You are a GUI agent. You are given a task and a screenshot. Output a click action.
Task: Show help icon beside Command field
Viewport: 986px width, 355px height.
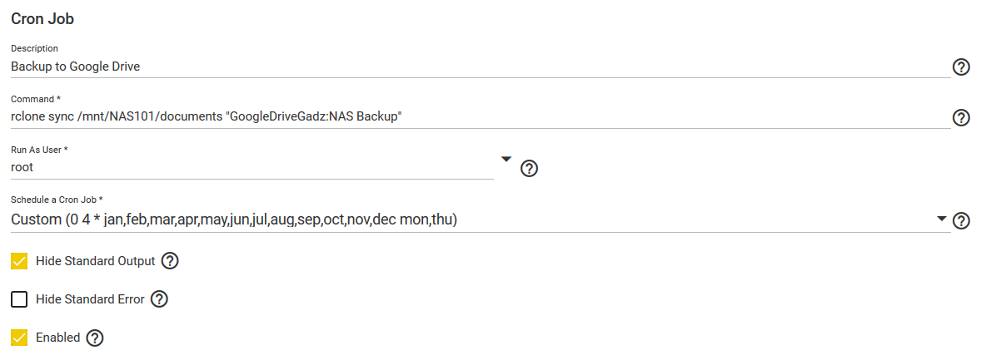coord(961,117)
